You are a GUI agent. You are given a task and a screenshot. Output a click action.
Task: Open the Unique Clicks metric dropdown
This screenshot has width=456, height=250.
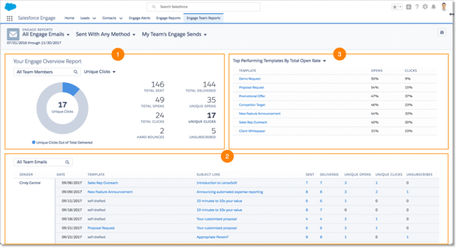(x=100, y=72)
